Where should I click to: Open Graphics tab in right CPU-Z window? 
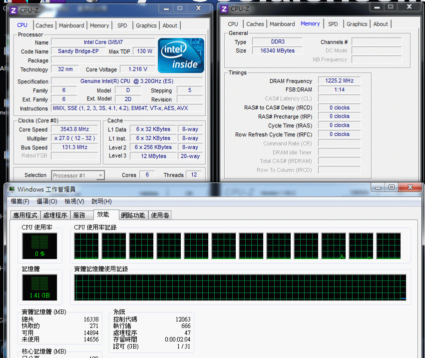(357, 24)
